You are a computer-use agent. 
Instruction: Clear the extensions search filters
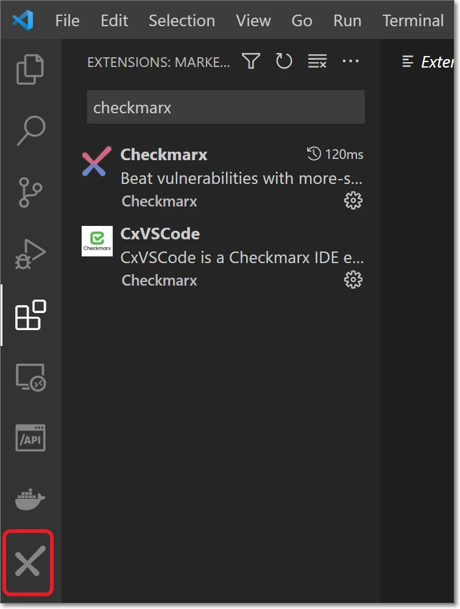[x=317, y=61]
